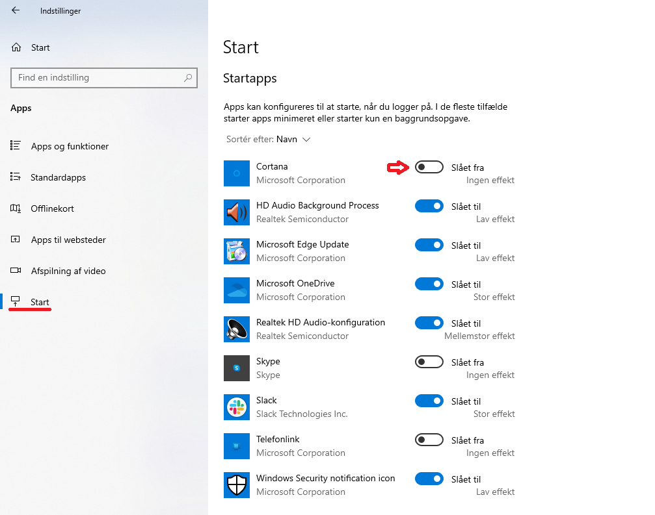Click the Slack app icon
The width and height of the screenshot is (655, 515).
coord(236,407)
